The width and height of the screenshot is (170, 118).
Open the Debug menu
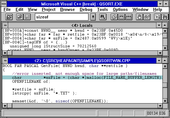tap(86, 10)
